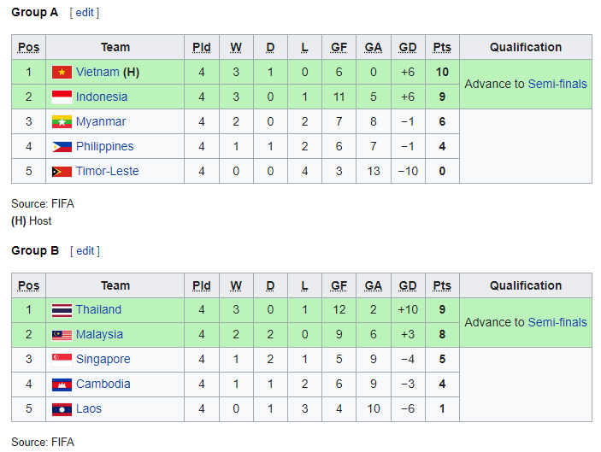
Task: Open the Vietnam team link
Action: coord(97,72)
